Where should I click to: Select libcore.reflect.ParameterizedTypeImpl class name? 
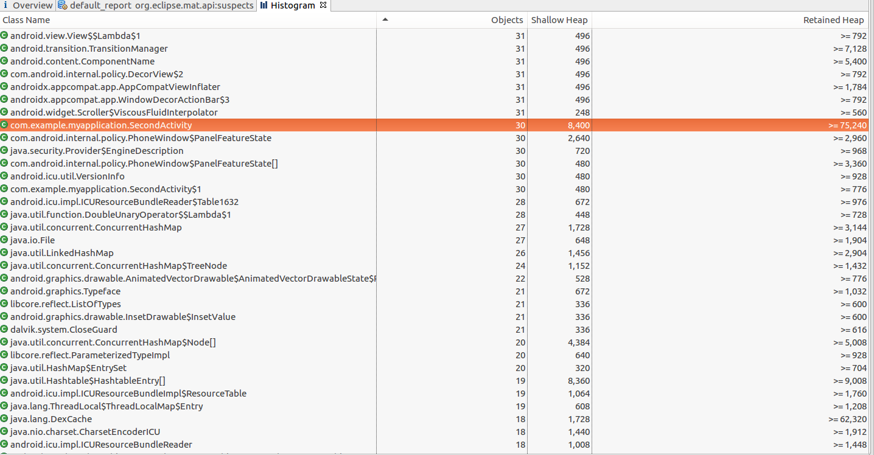(90, 355)
